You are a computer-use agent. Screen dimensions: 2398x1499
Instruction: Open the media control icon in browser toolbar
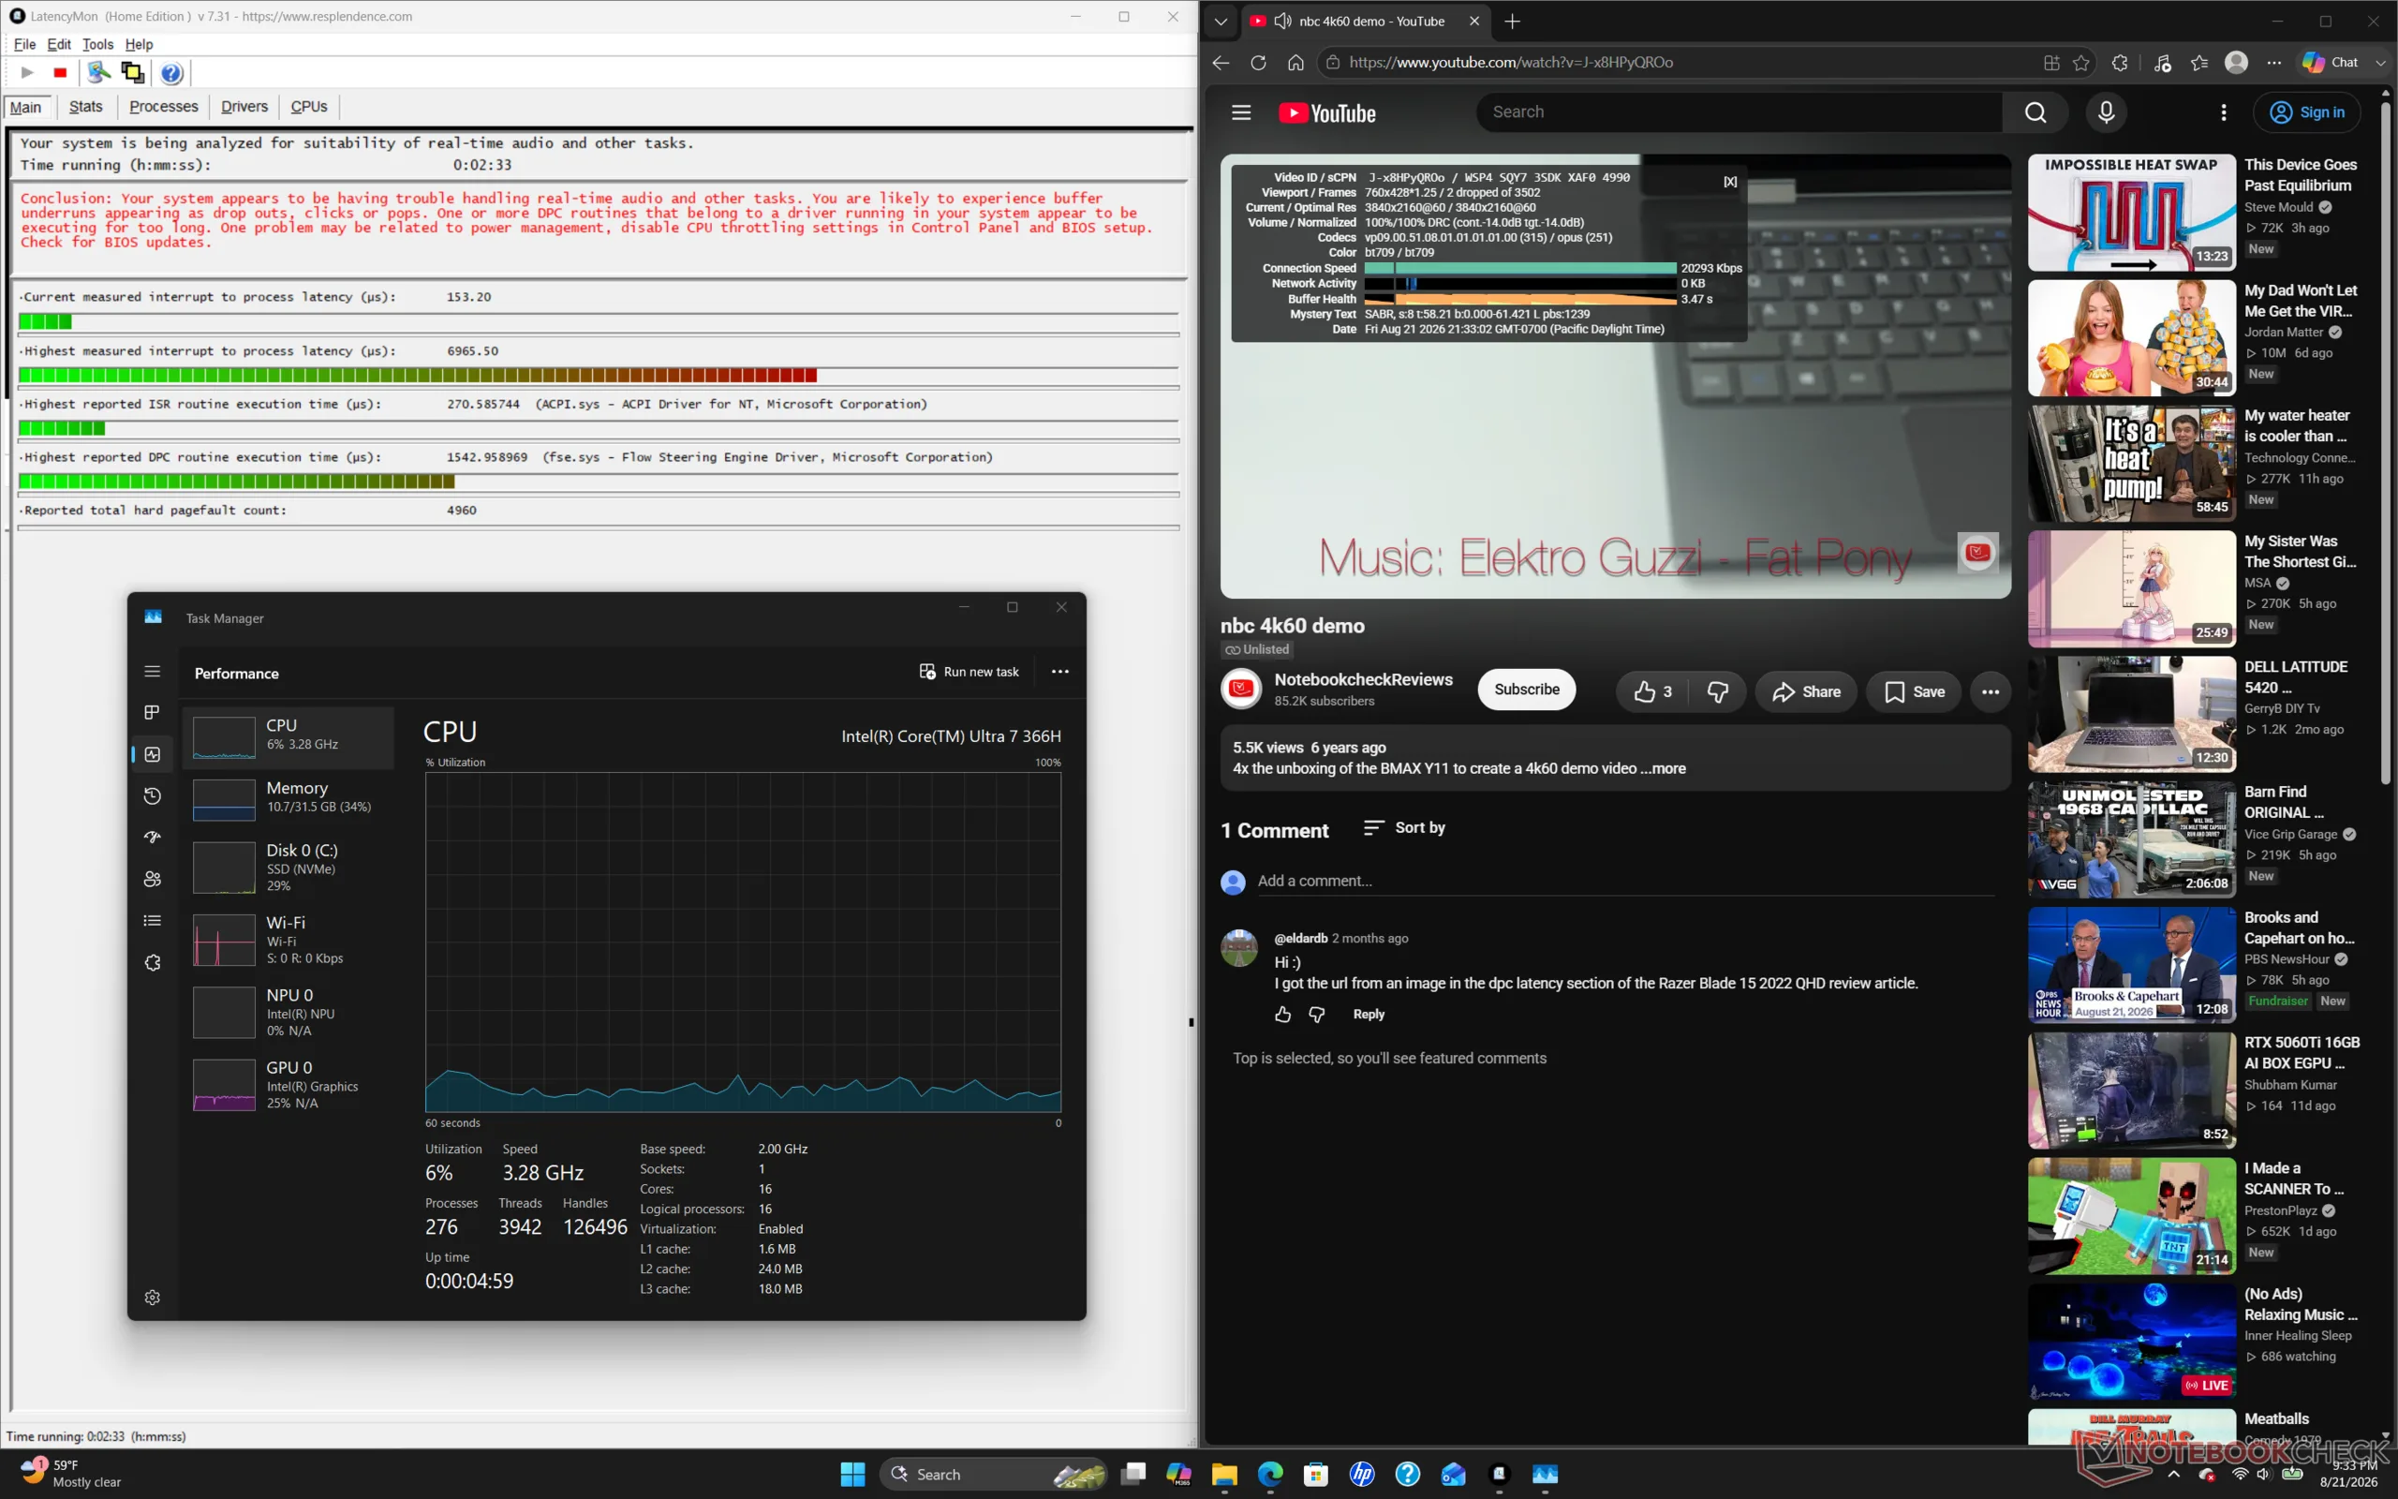pos(2162,63)
